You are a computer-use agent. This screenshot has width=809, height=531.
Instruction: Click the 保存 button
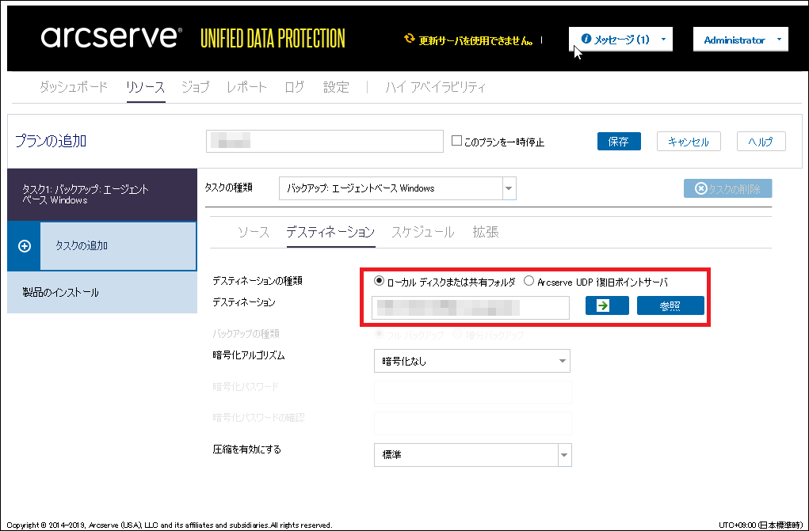click(619, 141)
